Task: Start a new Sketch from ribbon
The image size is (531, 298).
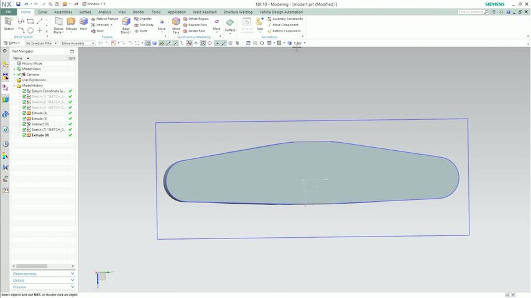Action: 9,24
